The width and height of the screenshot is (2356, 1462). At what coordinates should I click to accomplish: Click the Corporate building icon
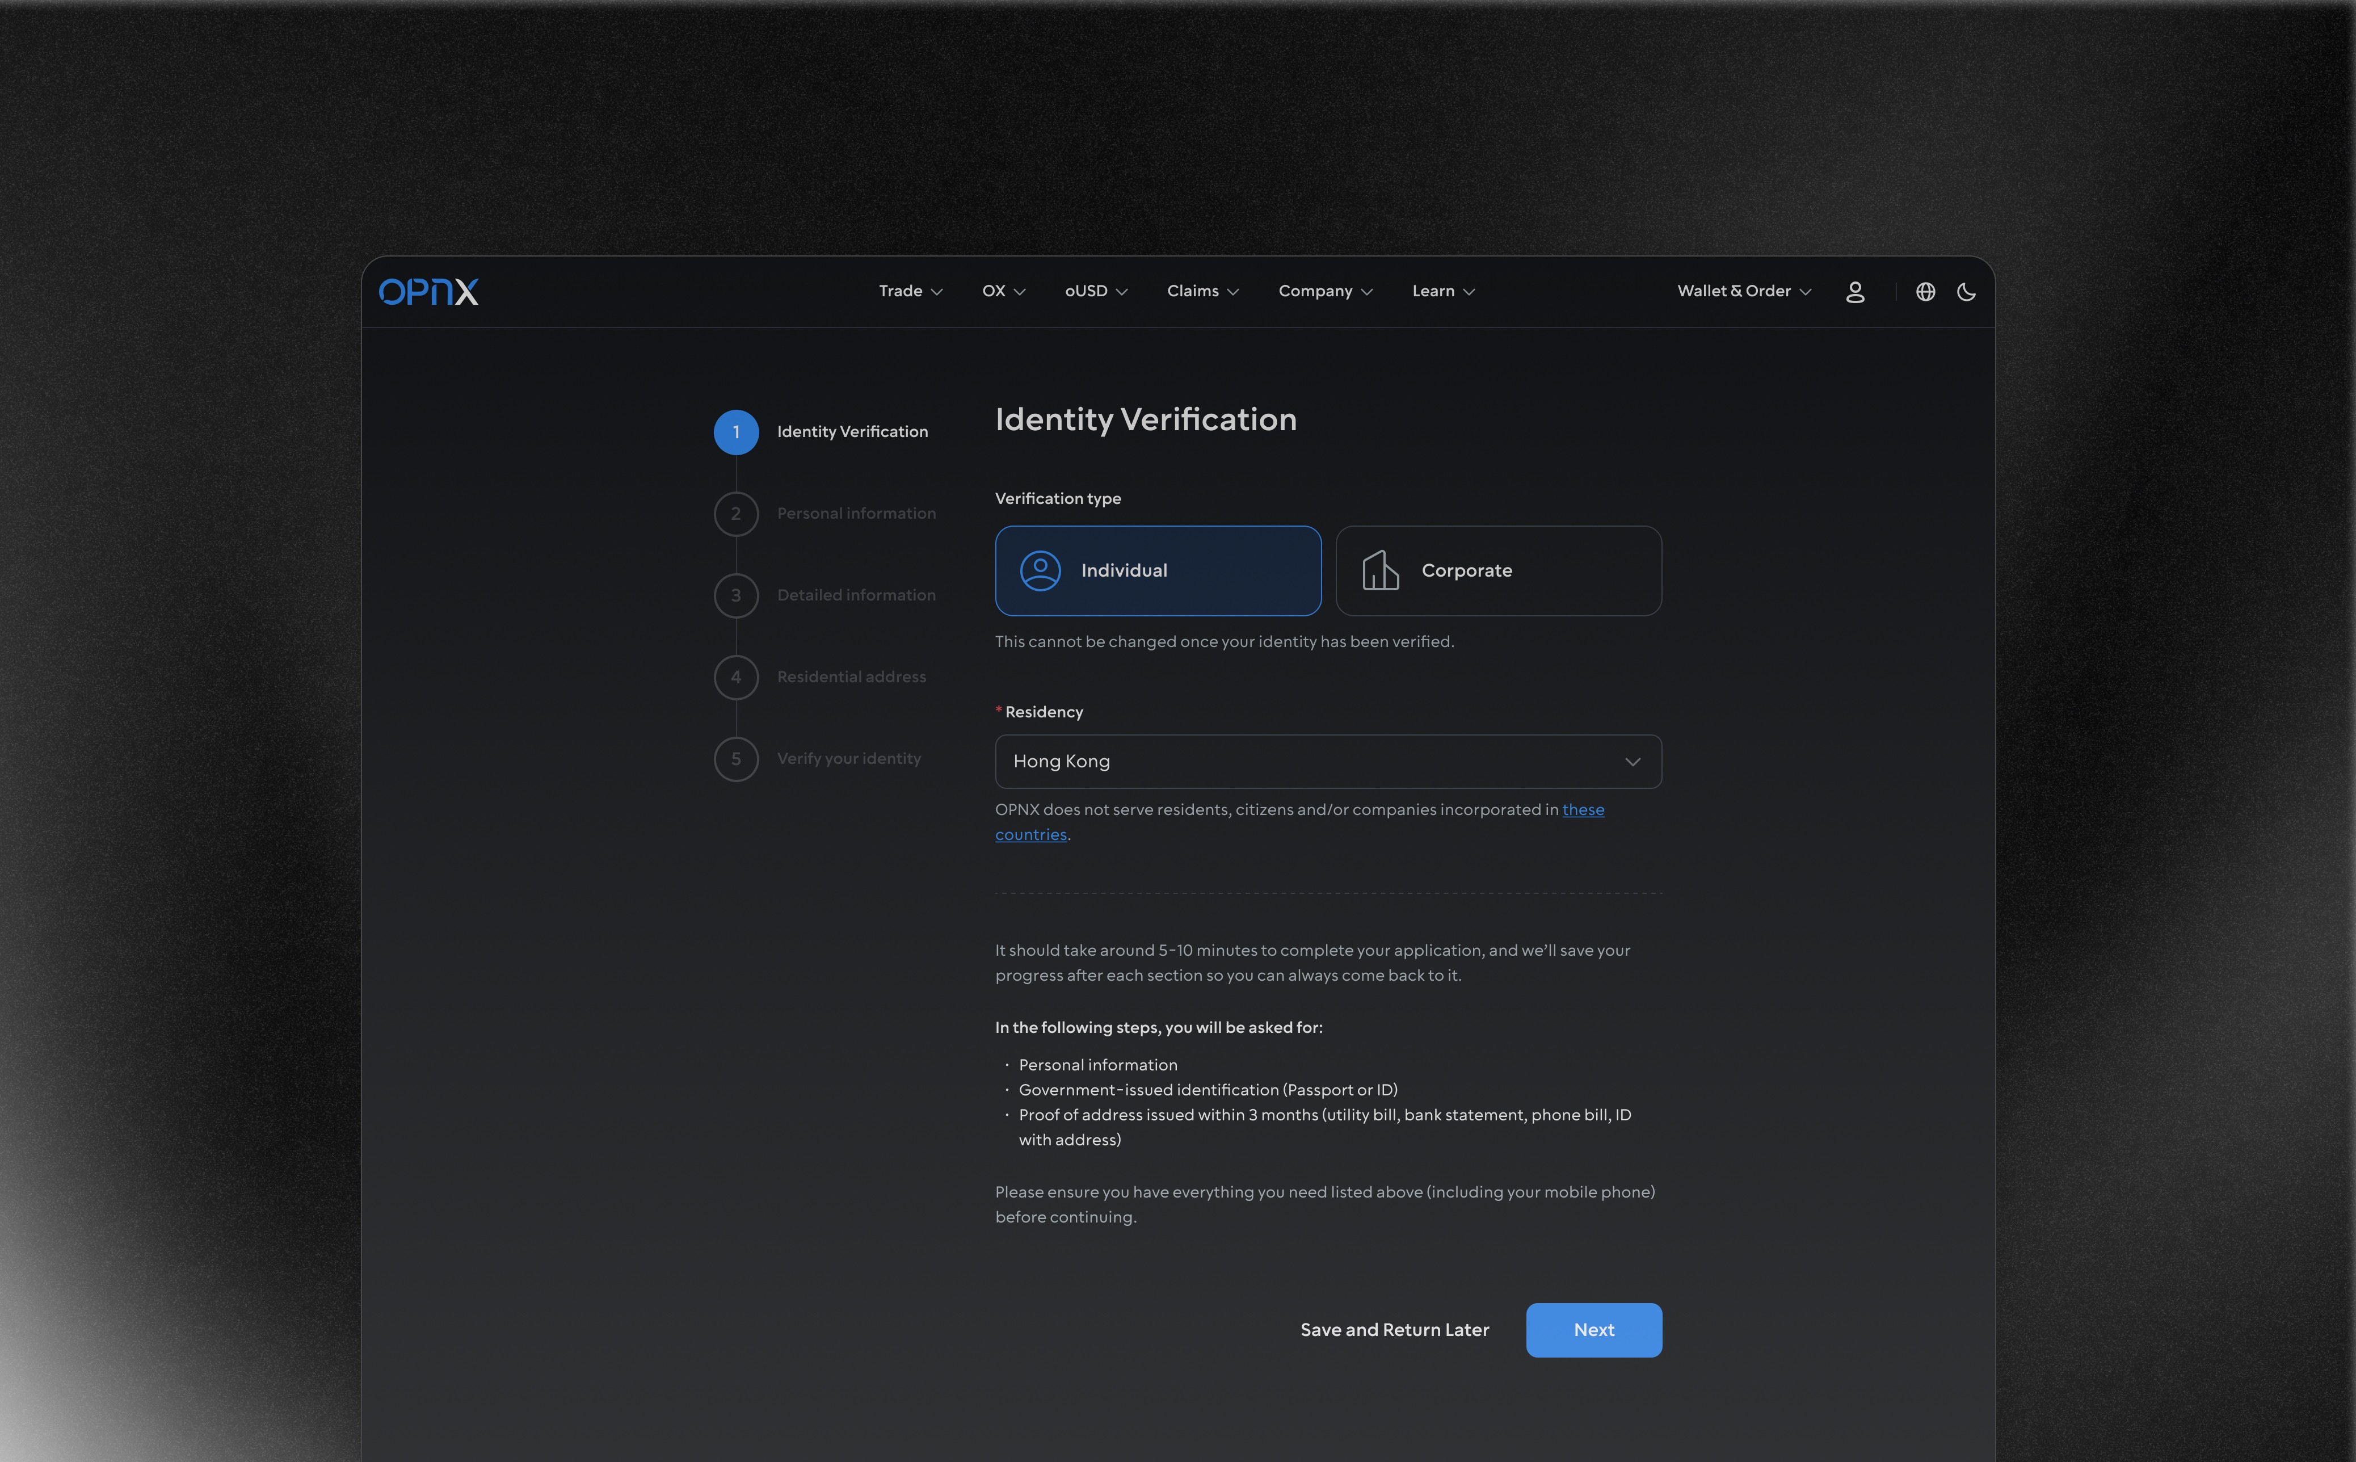pyautogui.click(x=1379, y=570)
